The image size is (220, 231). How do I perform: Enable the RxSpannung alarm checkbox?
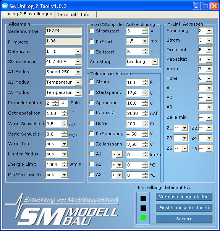[92, 134]
